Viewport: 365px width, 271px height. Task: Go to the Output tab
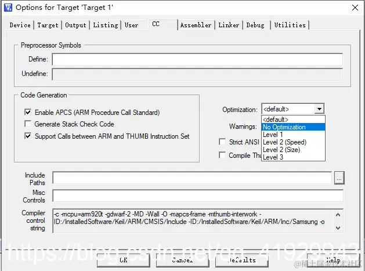75,25
